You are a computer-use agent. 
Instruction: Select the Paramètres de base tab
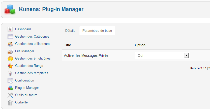tap(97, 31)
